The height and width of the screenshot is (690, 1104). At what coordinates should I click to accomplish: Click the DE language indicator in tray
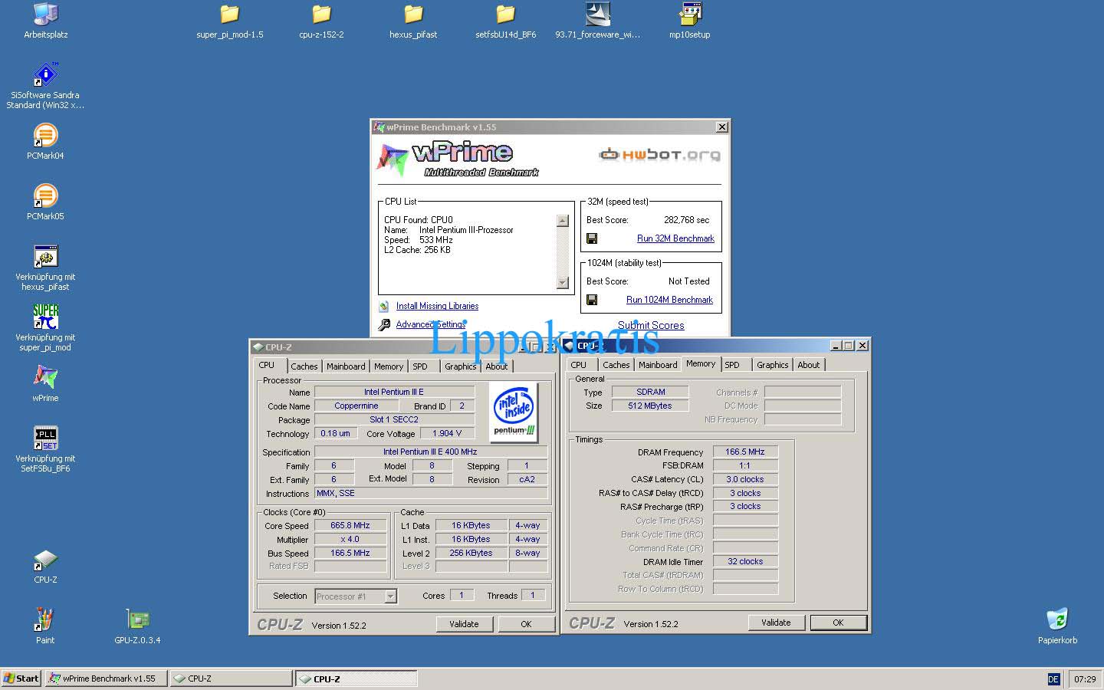[1053, 679]
